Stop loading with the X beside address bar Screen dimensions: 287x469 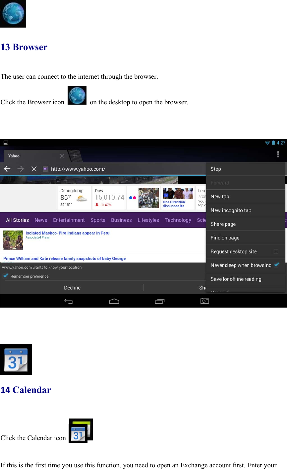tap(34, 169)
